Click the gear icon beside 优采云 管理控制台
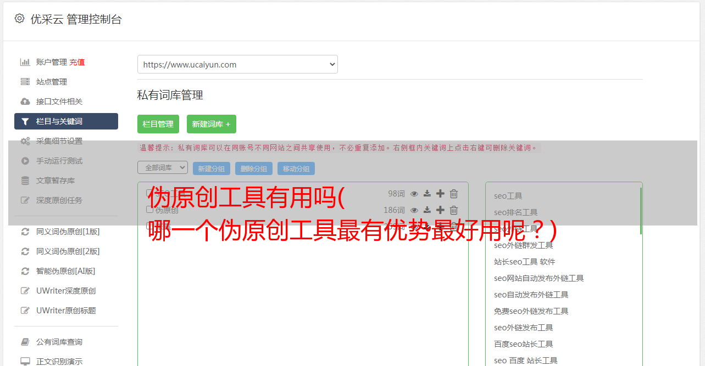705x366 pixels. click(20, 19)
